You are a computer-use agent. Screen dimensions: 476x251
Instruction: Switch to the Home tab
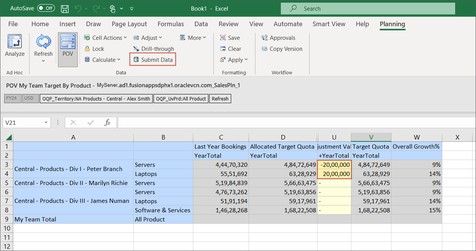coord(40,24)
